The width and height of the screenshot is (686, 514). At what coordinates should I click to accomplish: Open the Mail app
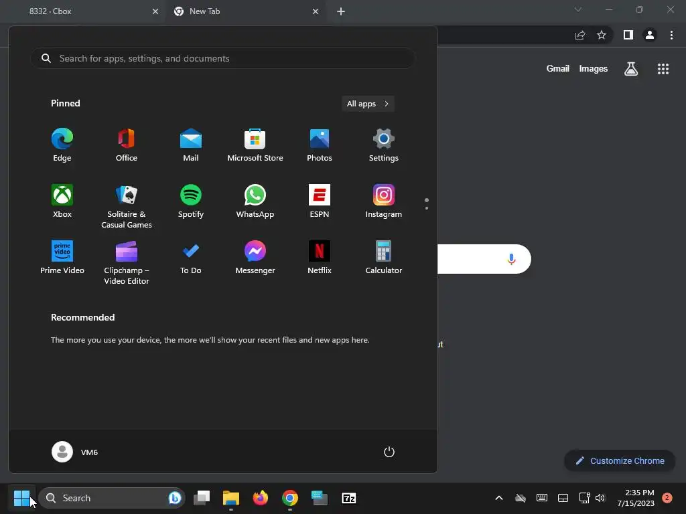(191, 145)
